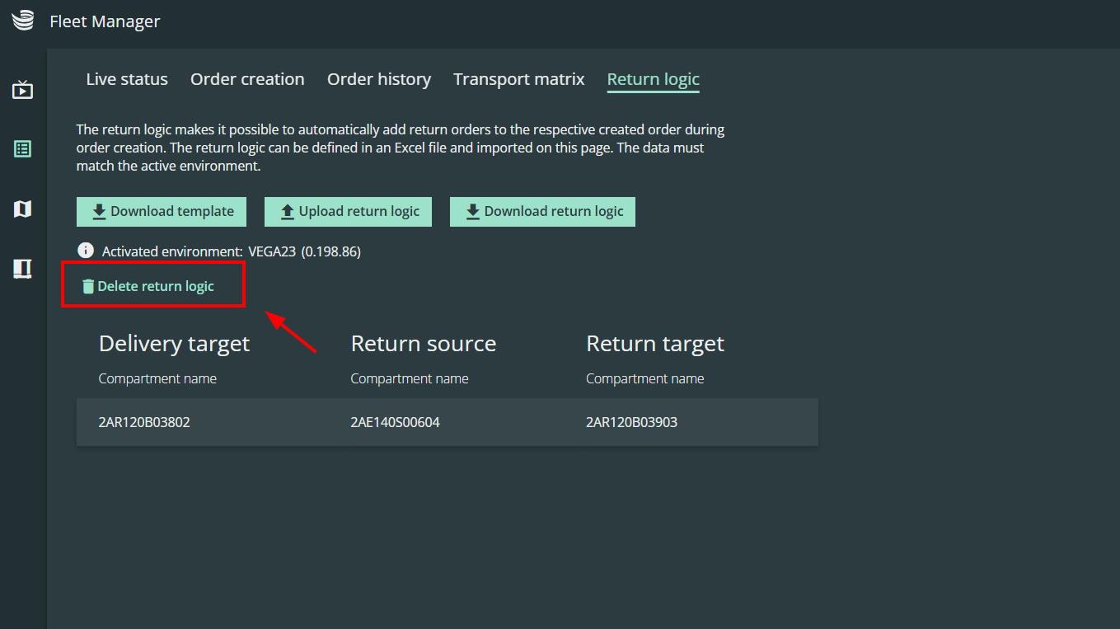Switch to the Order creation tab
Screen dimensions: 1120x629
(247, 79)
